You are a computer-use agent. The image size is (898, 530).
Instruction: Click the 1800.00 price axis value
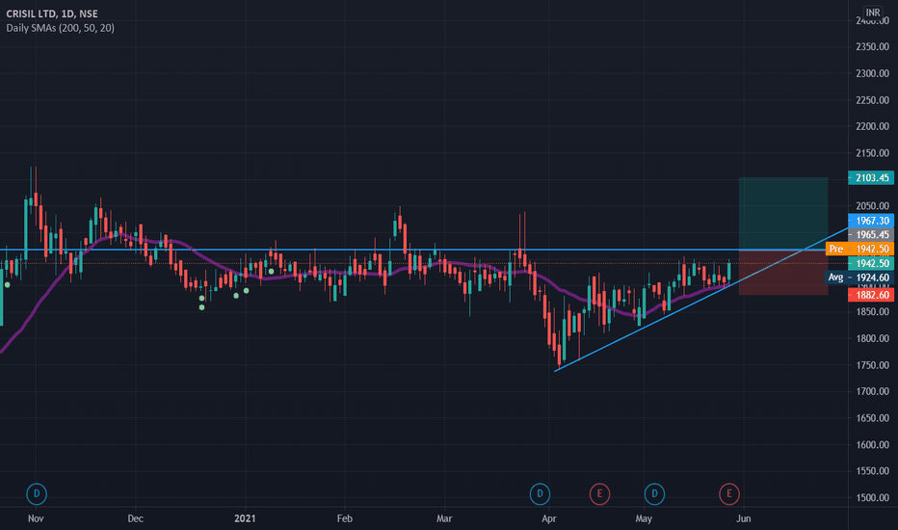[x=872, y=338]
